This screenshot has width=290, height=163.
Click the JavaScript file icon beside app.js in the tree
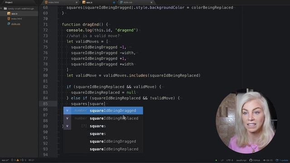[x=9, y=14]
